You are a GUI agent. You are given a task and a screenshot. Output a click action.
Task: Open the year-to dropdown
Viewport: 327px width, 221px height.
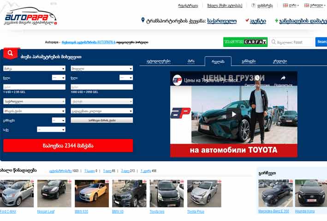coord(126,78)
